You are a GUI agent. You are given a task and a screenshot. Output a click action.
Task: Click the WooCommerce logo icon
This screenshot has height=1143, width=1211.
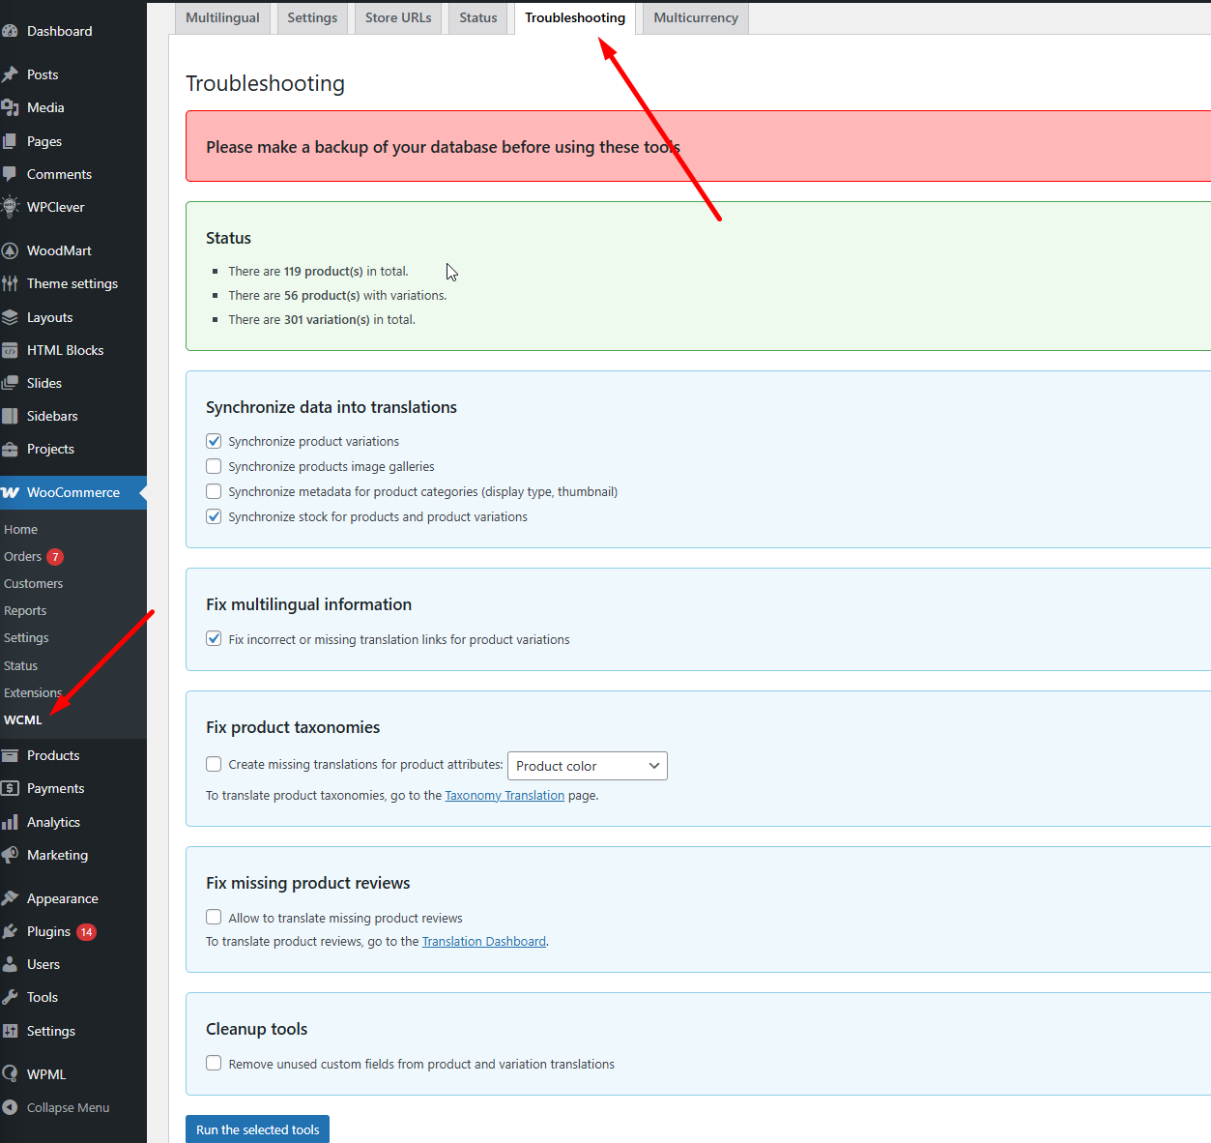[10, 492]
